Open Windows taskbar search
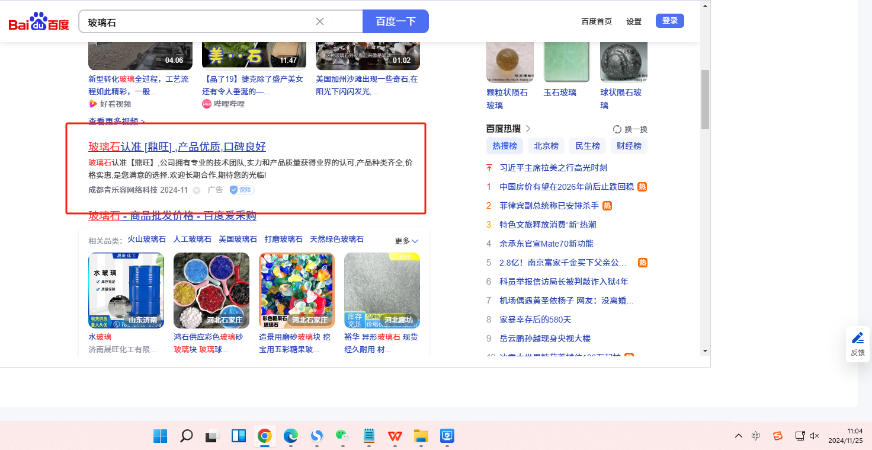This screenshot has height=450, width=872. pyautogui.click(x=186, y=436)
